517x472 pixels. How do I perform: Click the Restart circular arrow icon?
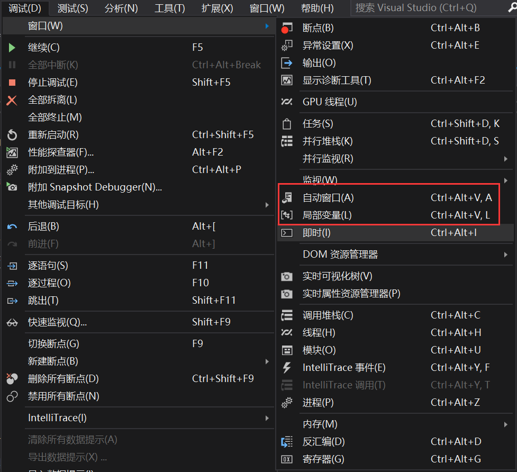tap(12, 135)
